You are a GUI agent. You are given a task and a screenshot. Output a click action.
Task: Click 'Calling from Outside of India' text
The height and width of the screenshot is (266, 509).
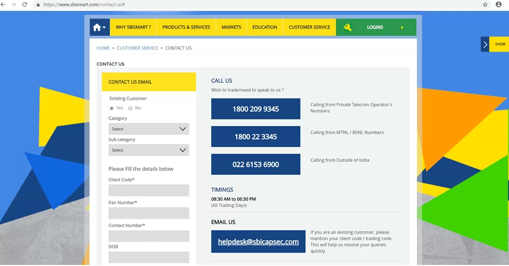click(x=340, y=160)
